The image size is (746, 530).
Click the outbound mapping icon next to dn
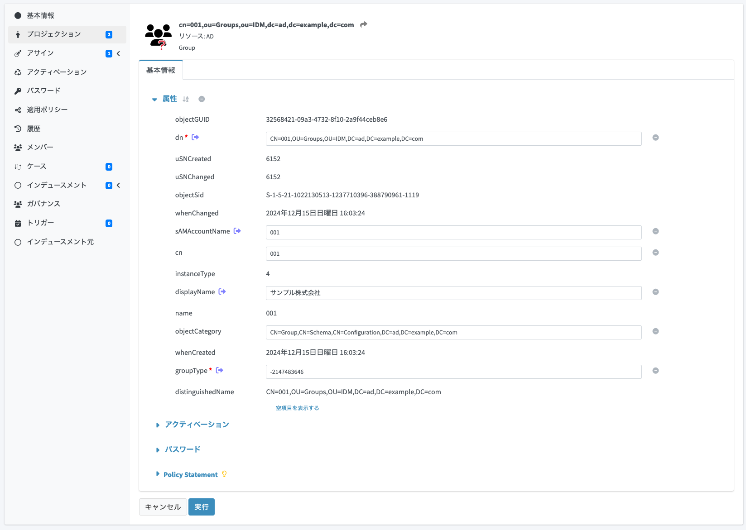click(x=195, y=137)
